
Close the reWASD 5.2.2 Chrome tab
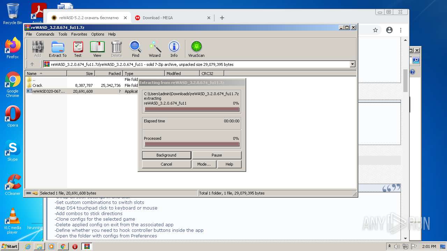click(x=125, y=18)
